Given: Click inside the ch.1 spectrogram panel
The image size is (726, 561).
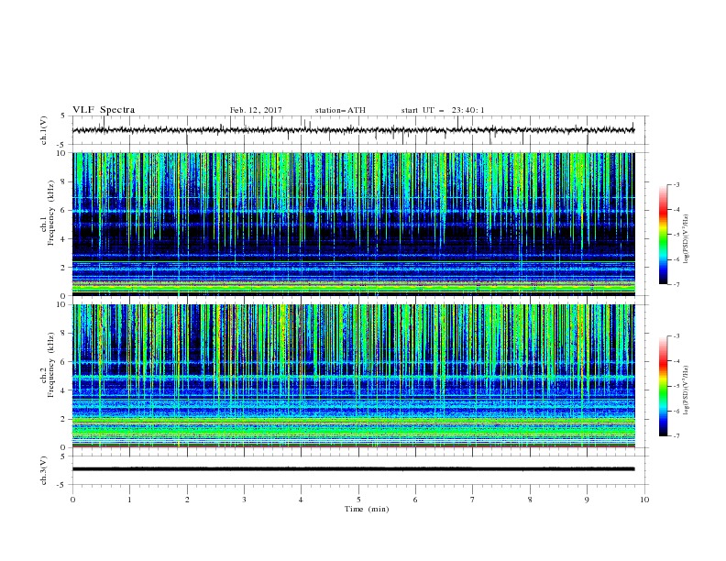Looking at the screenshot, I should (353, 224).
